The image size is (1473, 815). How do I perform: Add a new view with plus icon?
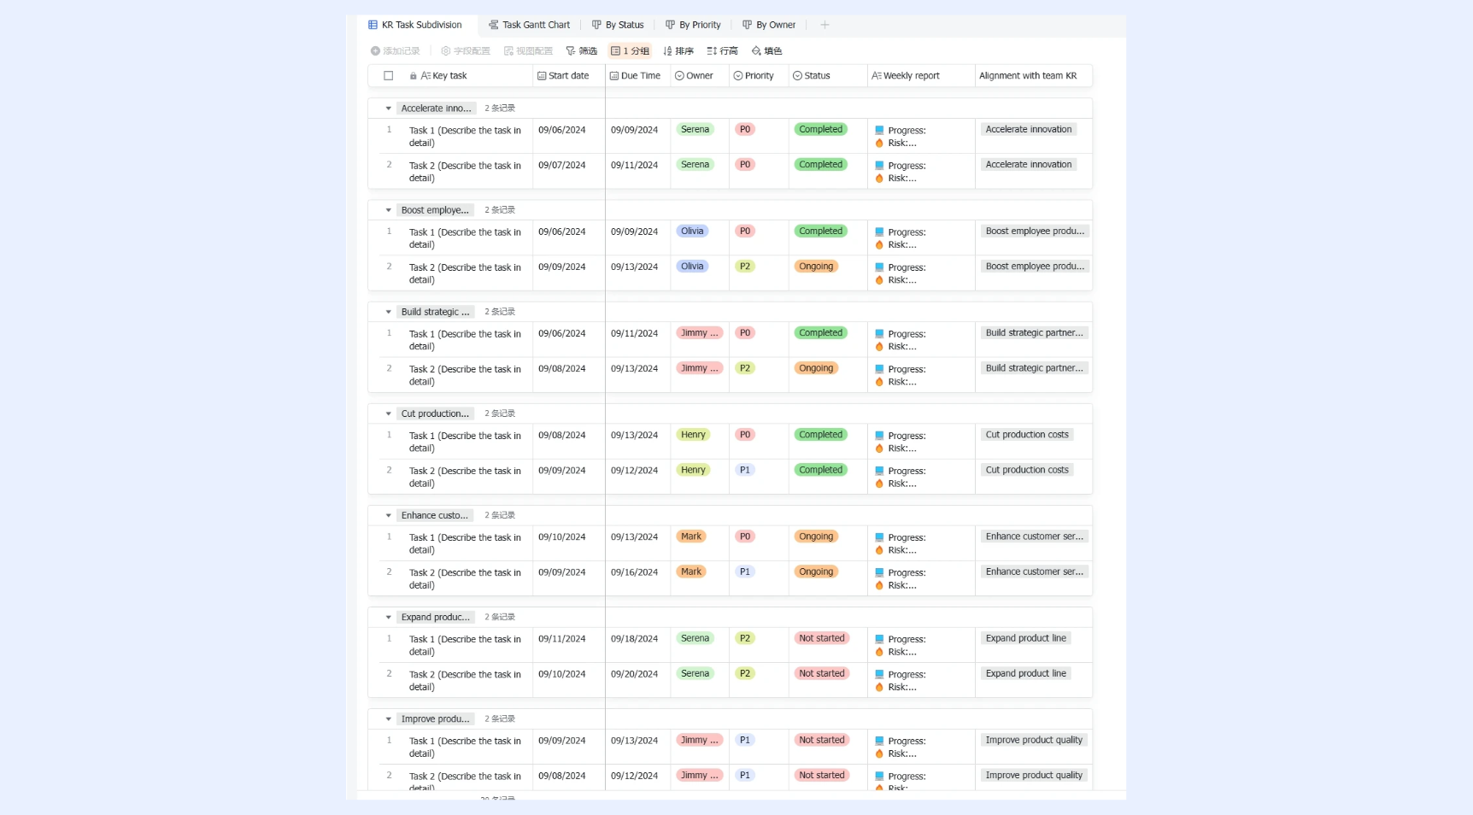pos(825,25)
